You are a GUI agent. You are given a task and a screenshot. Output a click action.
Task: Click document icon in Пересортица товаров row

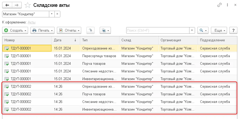[x=7, y=56]
